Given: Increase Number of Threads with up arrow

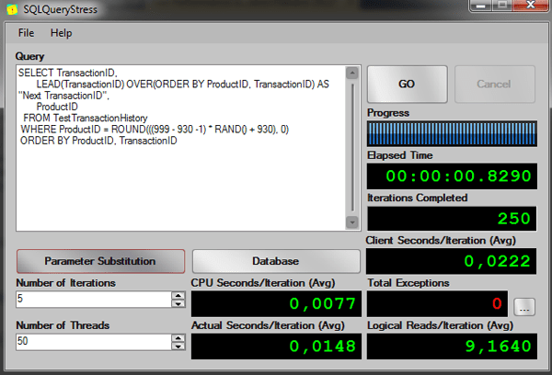Looking at the screenshot, I should pyautogui.click(x=178, y=338).
